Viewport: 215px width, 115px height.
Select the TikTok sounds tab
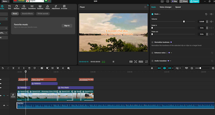(x=43, y=14)
